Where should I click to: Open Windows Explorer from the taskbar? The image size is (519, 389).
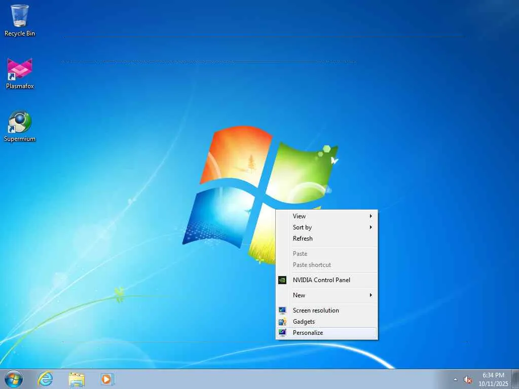(77, 379)
